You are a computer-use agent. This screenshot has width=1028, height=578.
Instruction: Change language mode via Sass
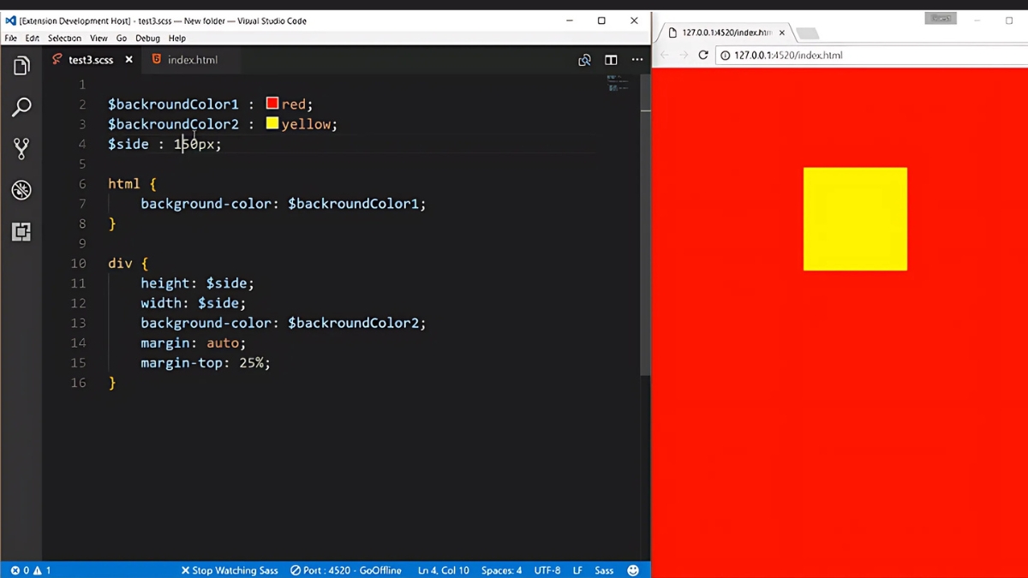(x=605, y=570)
